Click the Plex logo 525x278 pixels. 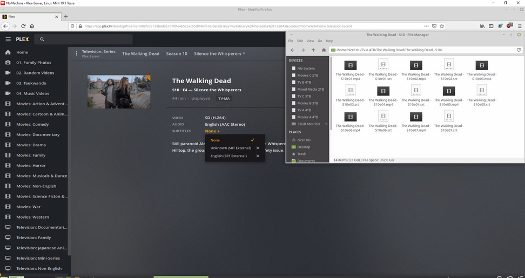23,39
